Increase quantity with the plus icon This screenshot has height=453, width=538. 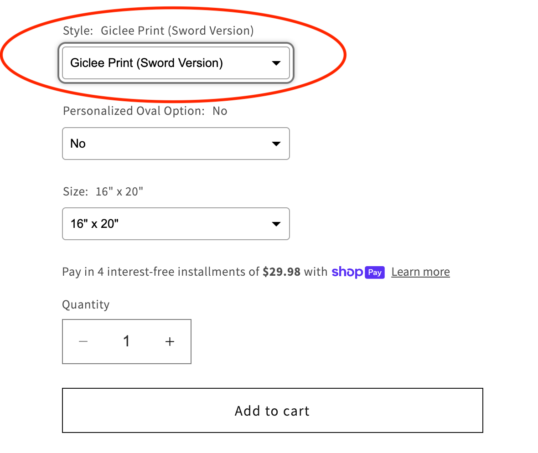tap(170, 341)
